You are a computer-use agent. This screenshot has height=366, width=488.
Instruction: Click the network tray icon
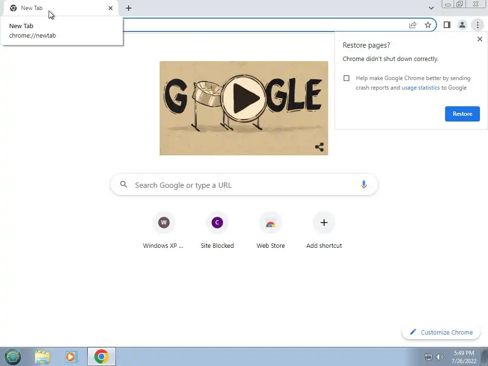pyautogui.click(x=428, y=357)
